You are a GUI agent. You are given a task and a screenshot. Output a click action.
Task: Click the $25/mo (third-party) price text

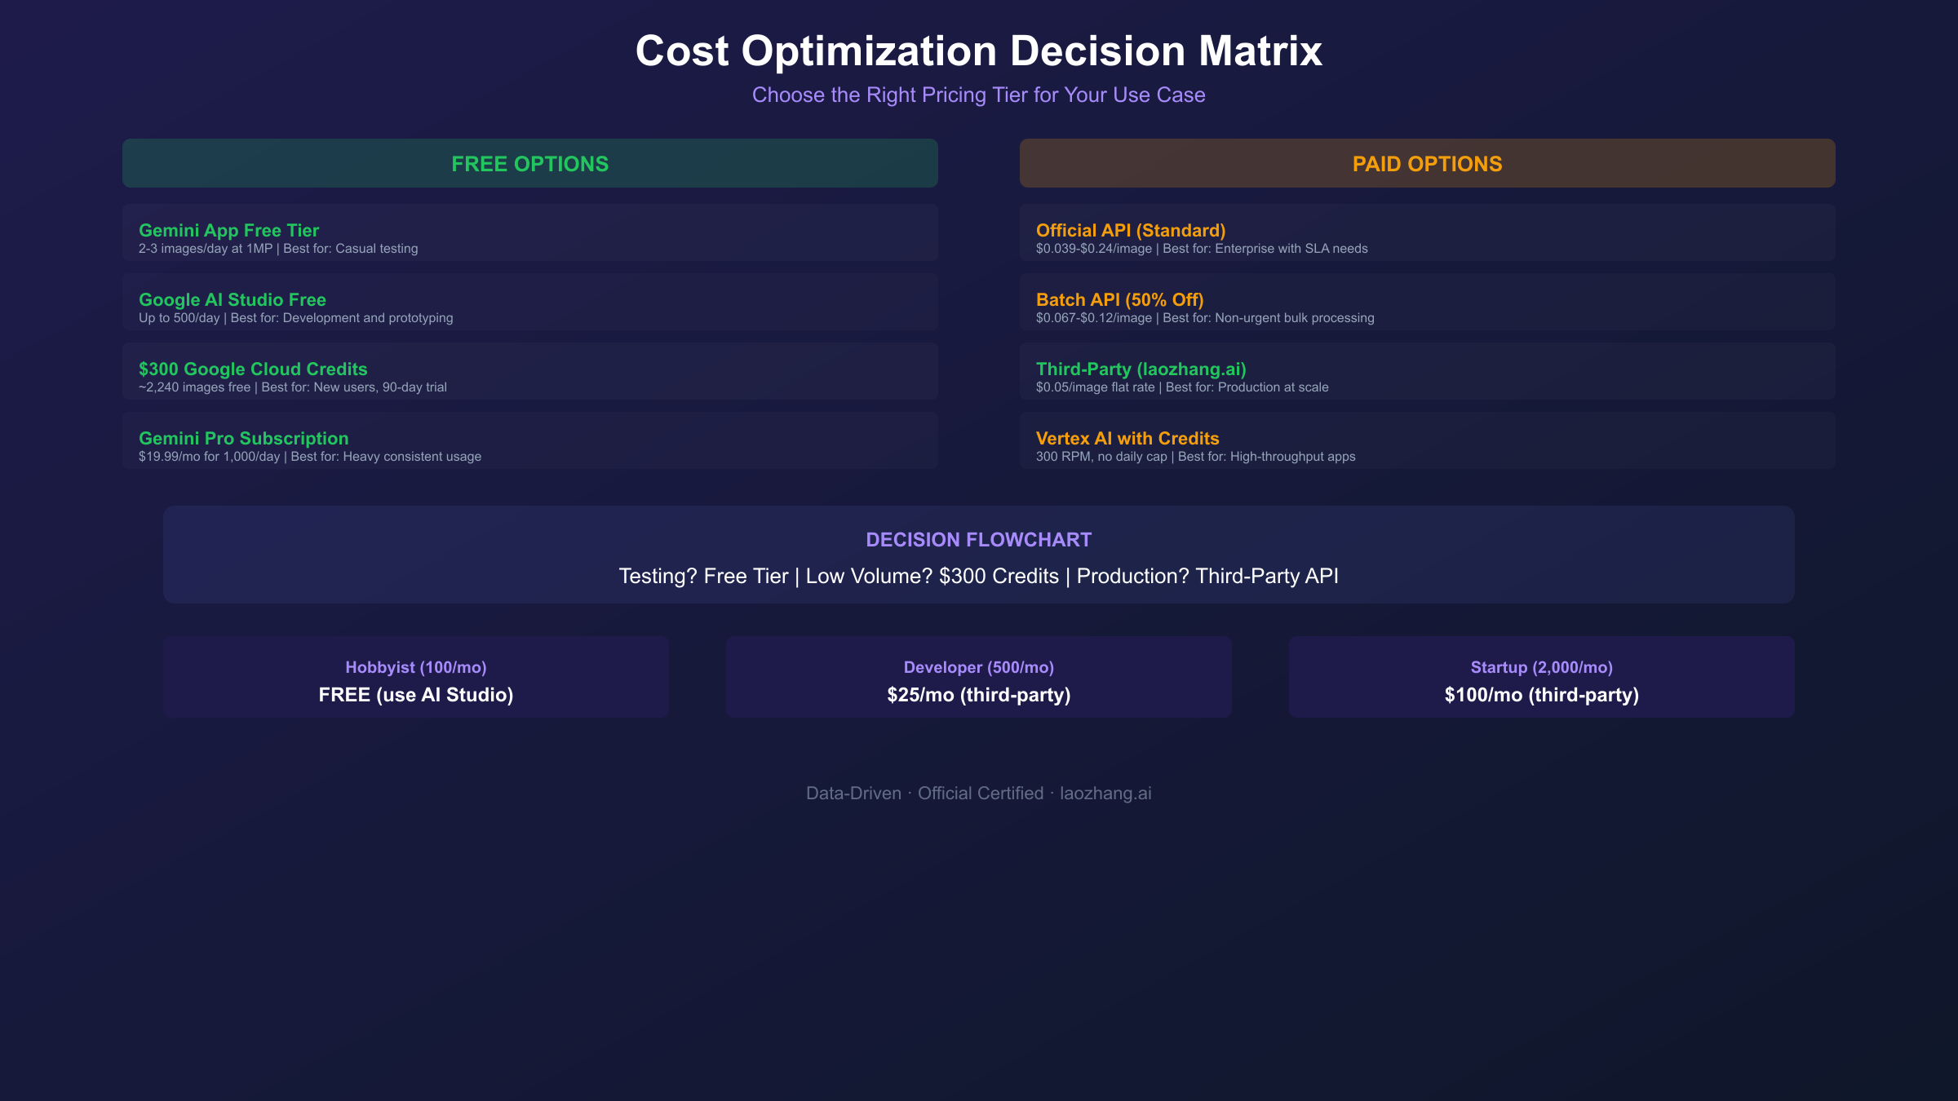978,695
